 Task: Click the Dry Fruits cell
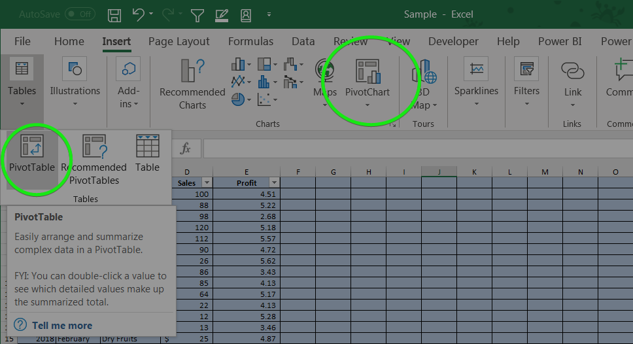coord(130,339)
